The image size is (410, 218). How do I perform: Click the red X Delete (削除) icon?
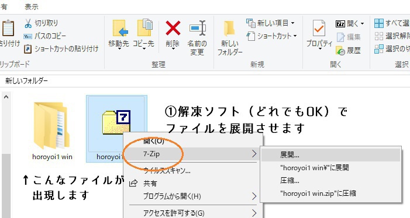click(x=173, y=28)
